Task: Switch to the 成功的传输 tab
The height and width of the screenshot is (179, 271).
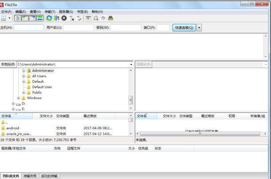Action: [x=49, y=176]
